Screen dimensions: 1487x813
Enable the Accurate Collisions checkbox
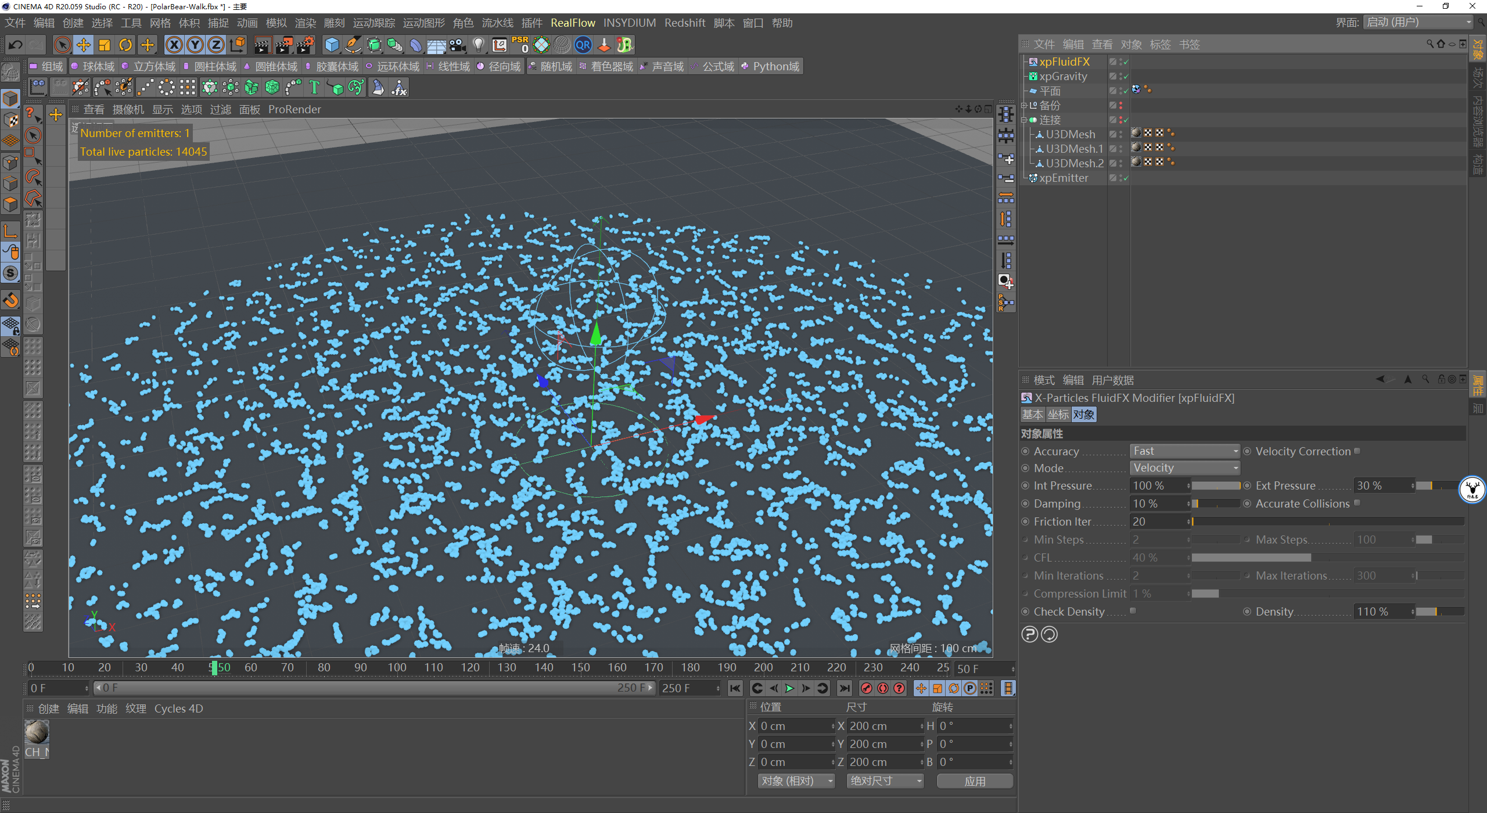point(1357,503)
